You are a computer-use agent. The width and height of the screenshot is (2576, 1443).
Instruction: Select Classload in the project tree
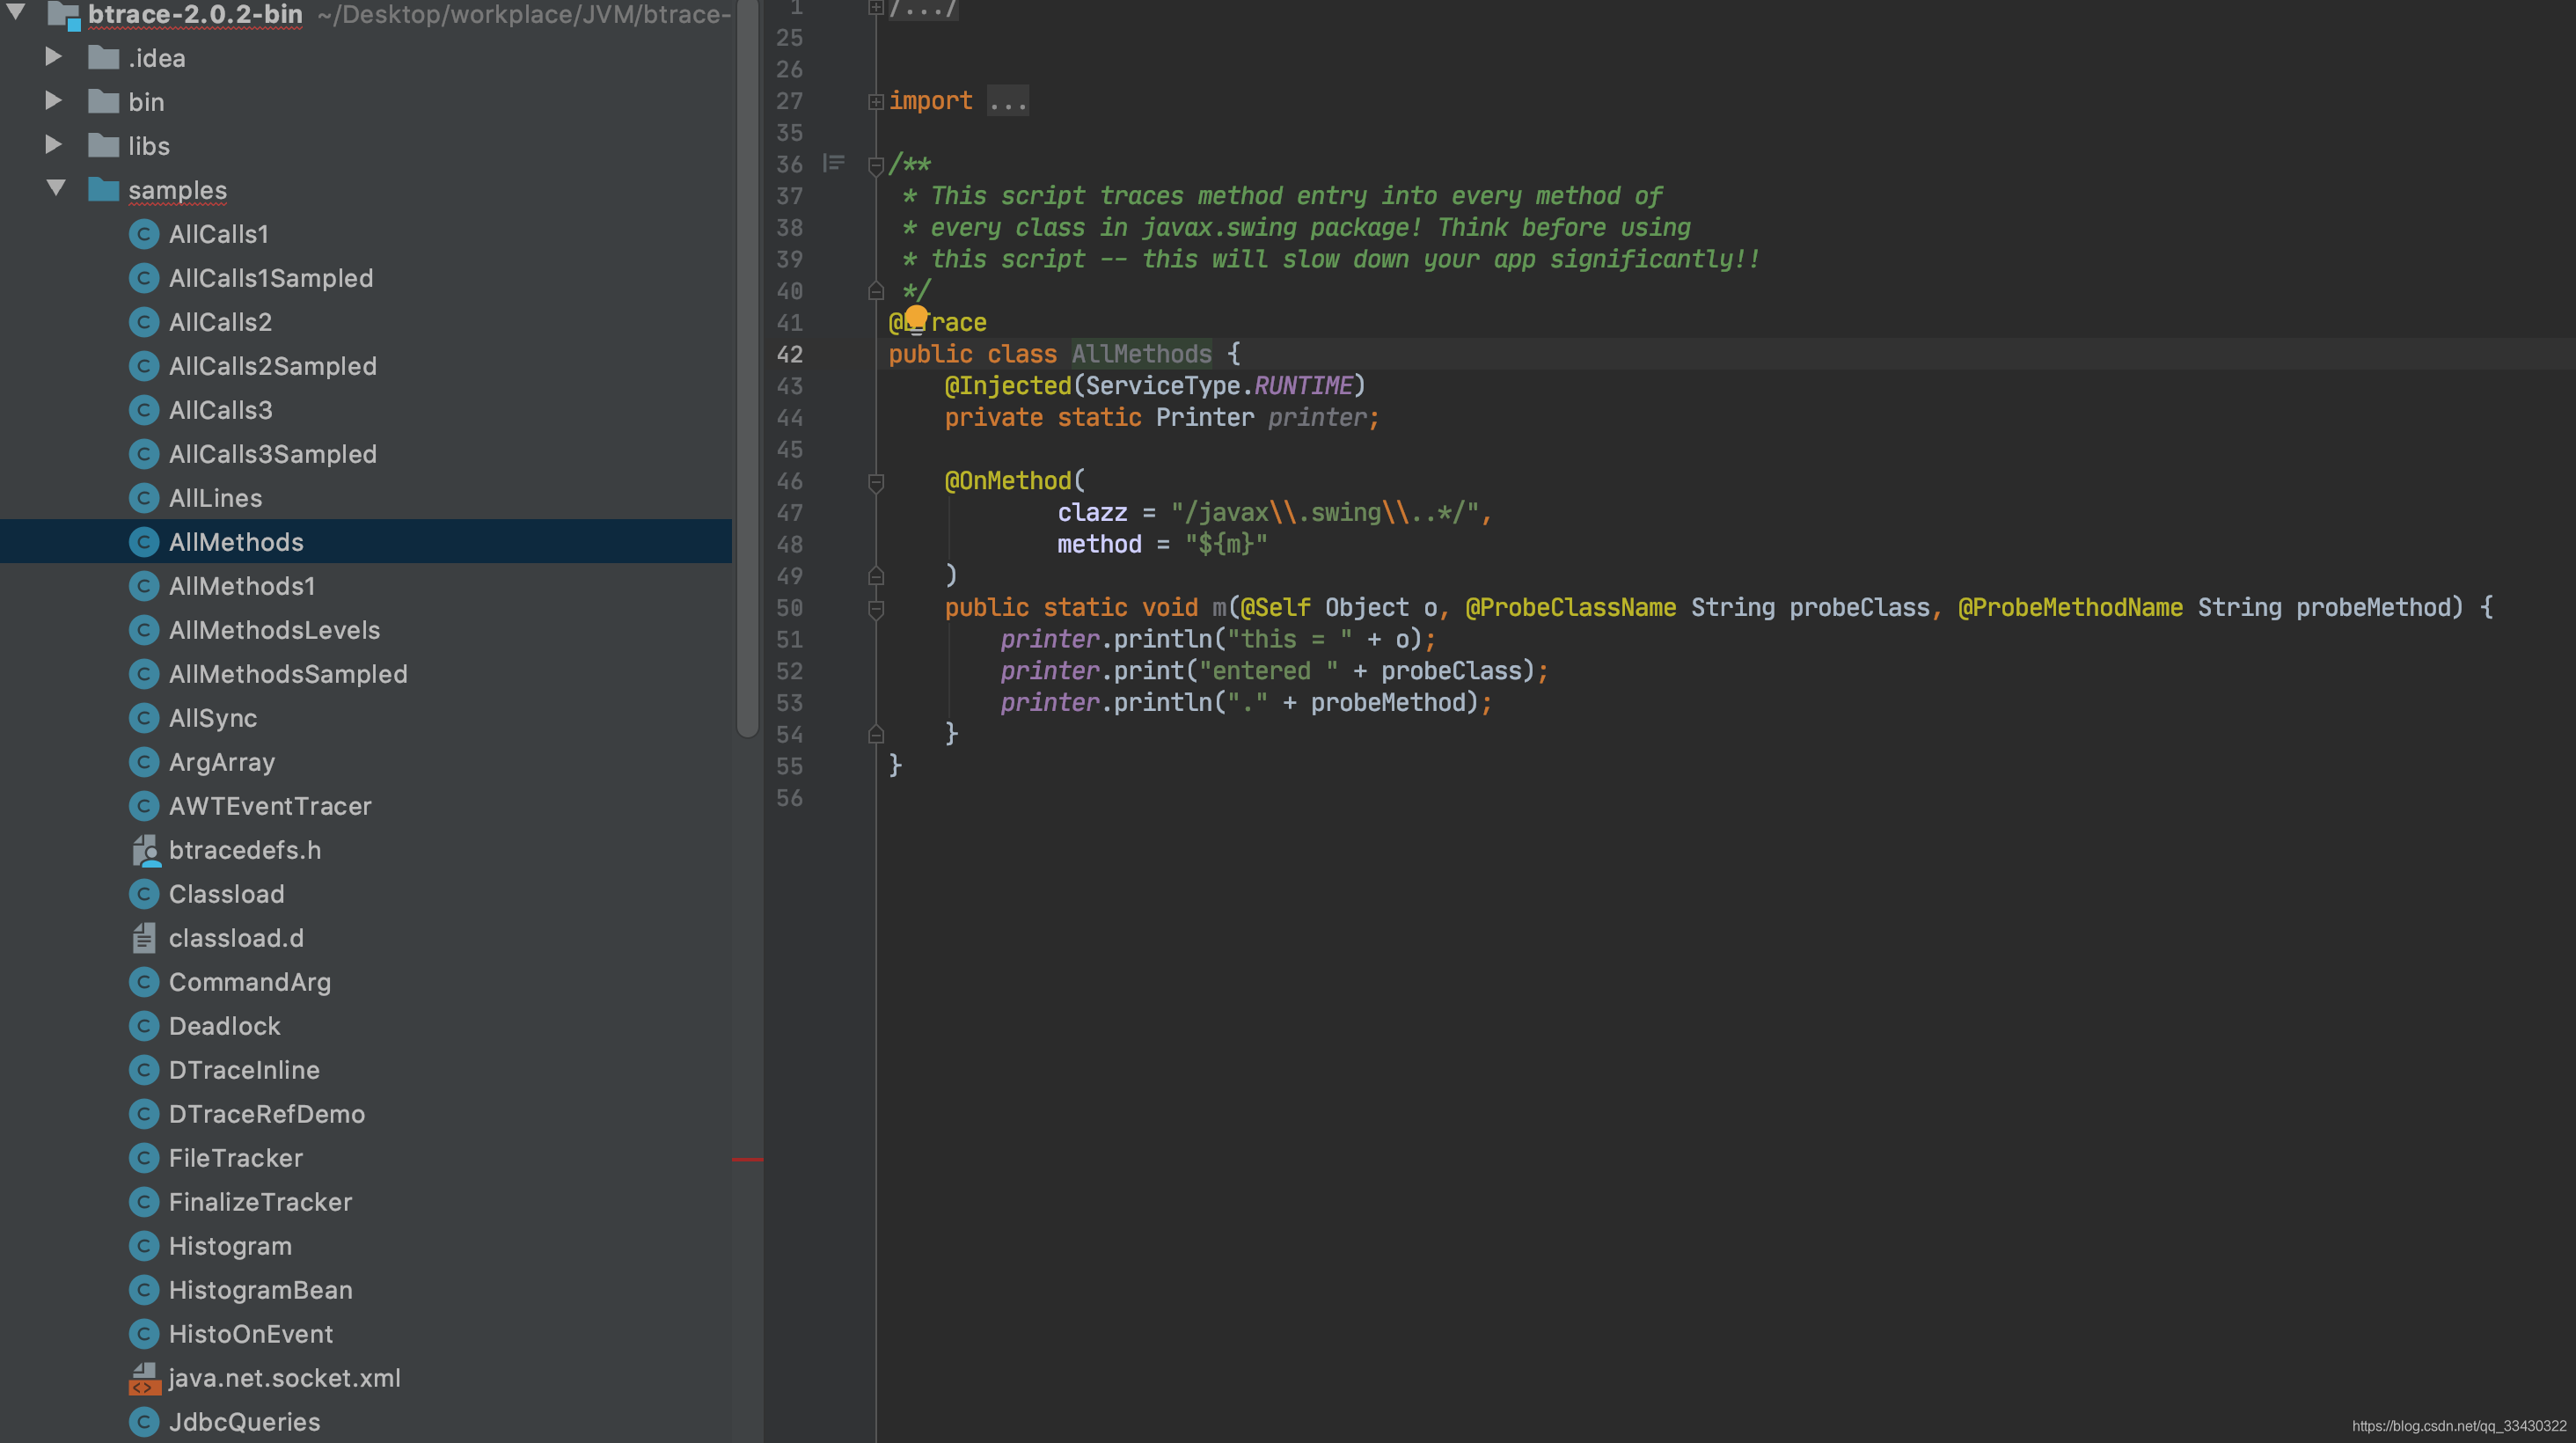pos(226,894)
